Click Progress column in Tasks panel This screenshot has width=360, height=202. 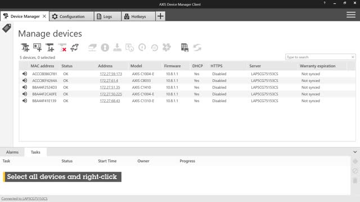pyautogui.click(x=187, y=161)
